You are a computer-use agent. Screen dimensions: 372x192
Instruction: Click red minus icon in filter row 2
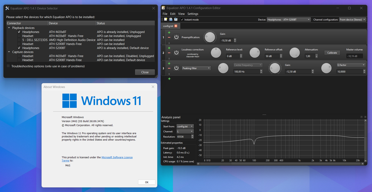pyautogui.click(x=169, y=53)
